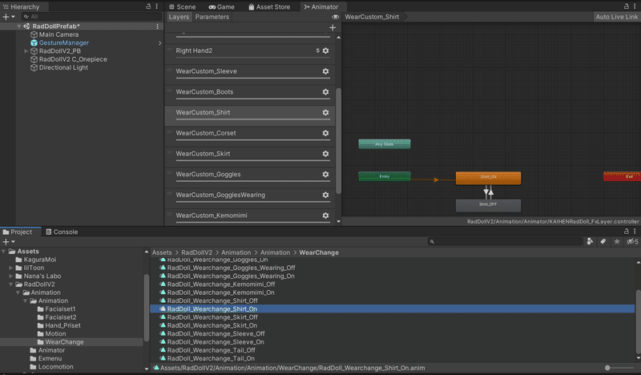Image resolution: width=641 pixels, height=375 pixels.
Task: Click RadDollV2 in Project breadcrumb path
Action: tap(196, 252)
